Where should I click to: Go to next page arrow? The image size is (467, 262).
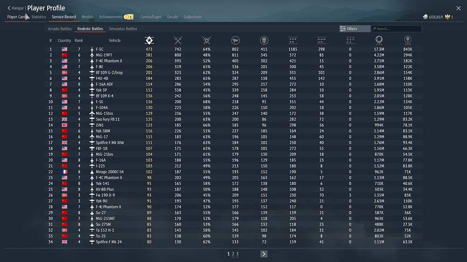[264, 254]
